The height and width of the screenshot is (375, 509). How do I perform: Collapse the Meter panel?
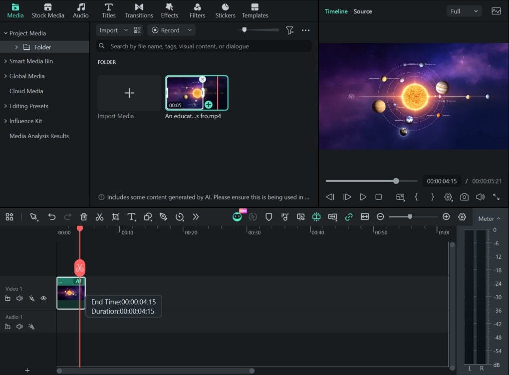point(499,218)
